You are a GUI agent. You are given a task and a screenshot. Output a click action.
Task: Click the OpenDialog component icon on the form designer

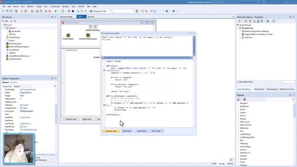pos(90,27)
